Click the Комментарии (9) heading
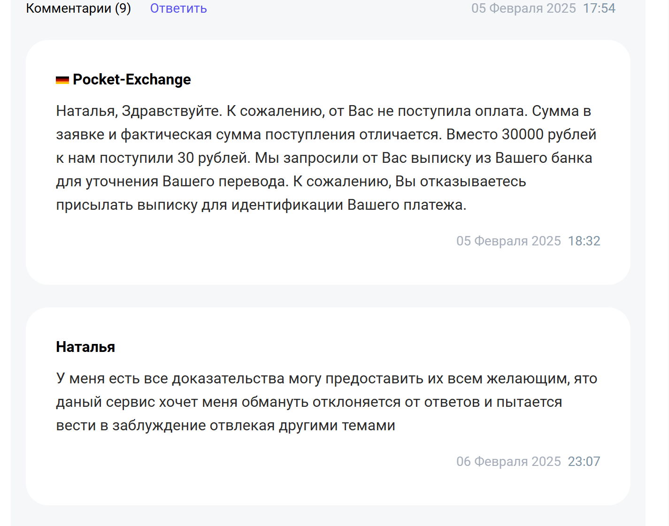This screenshot has width=669, height=526. [x=78, y=8]
